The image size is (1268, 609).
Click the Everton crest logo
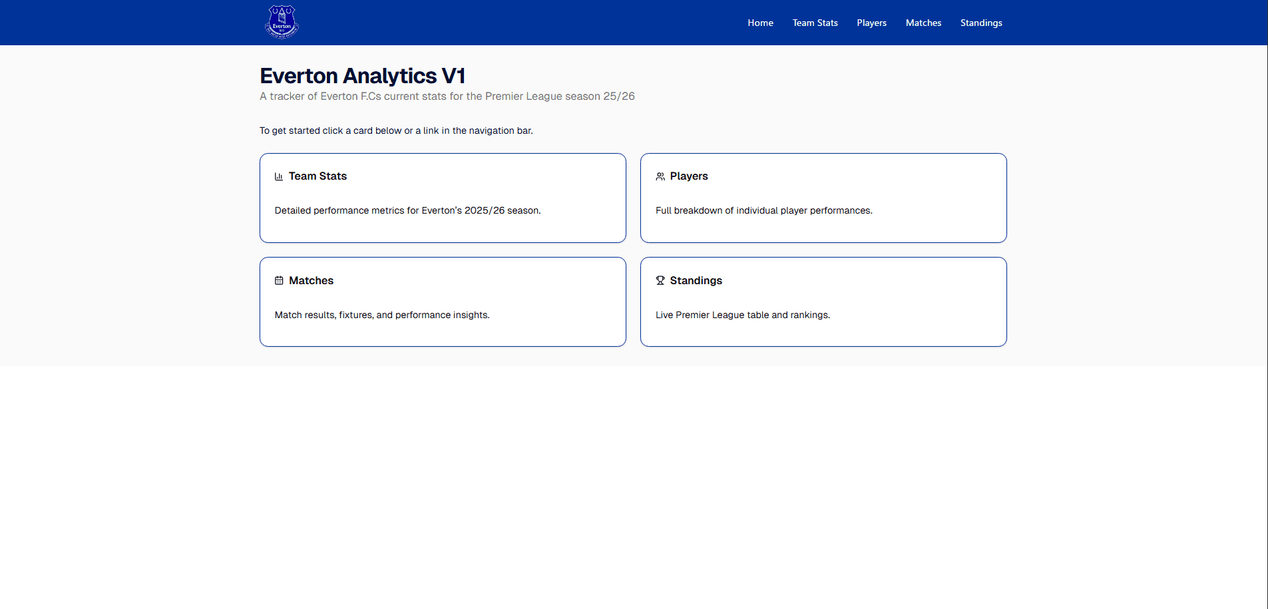click(x=282, y=22)
